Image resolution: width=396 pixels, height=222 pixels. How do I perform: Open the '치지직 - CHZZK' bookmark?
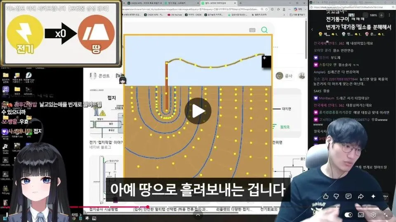click(x=193, y=15)
